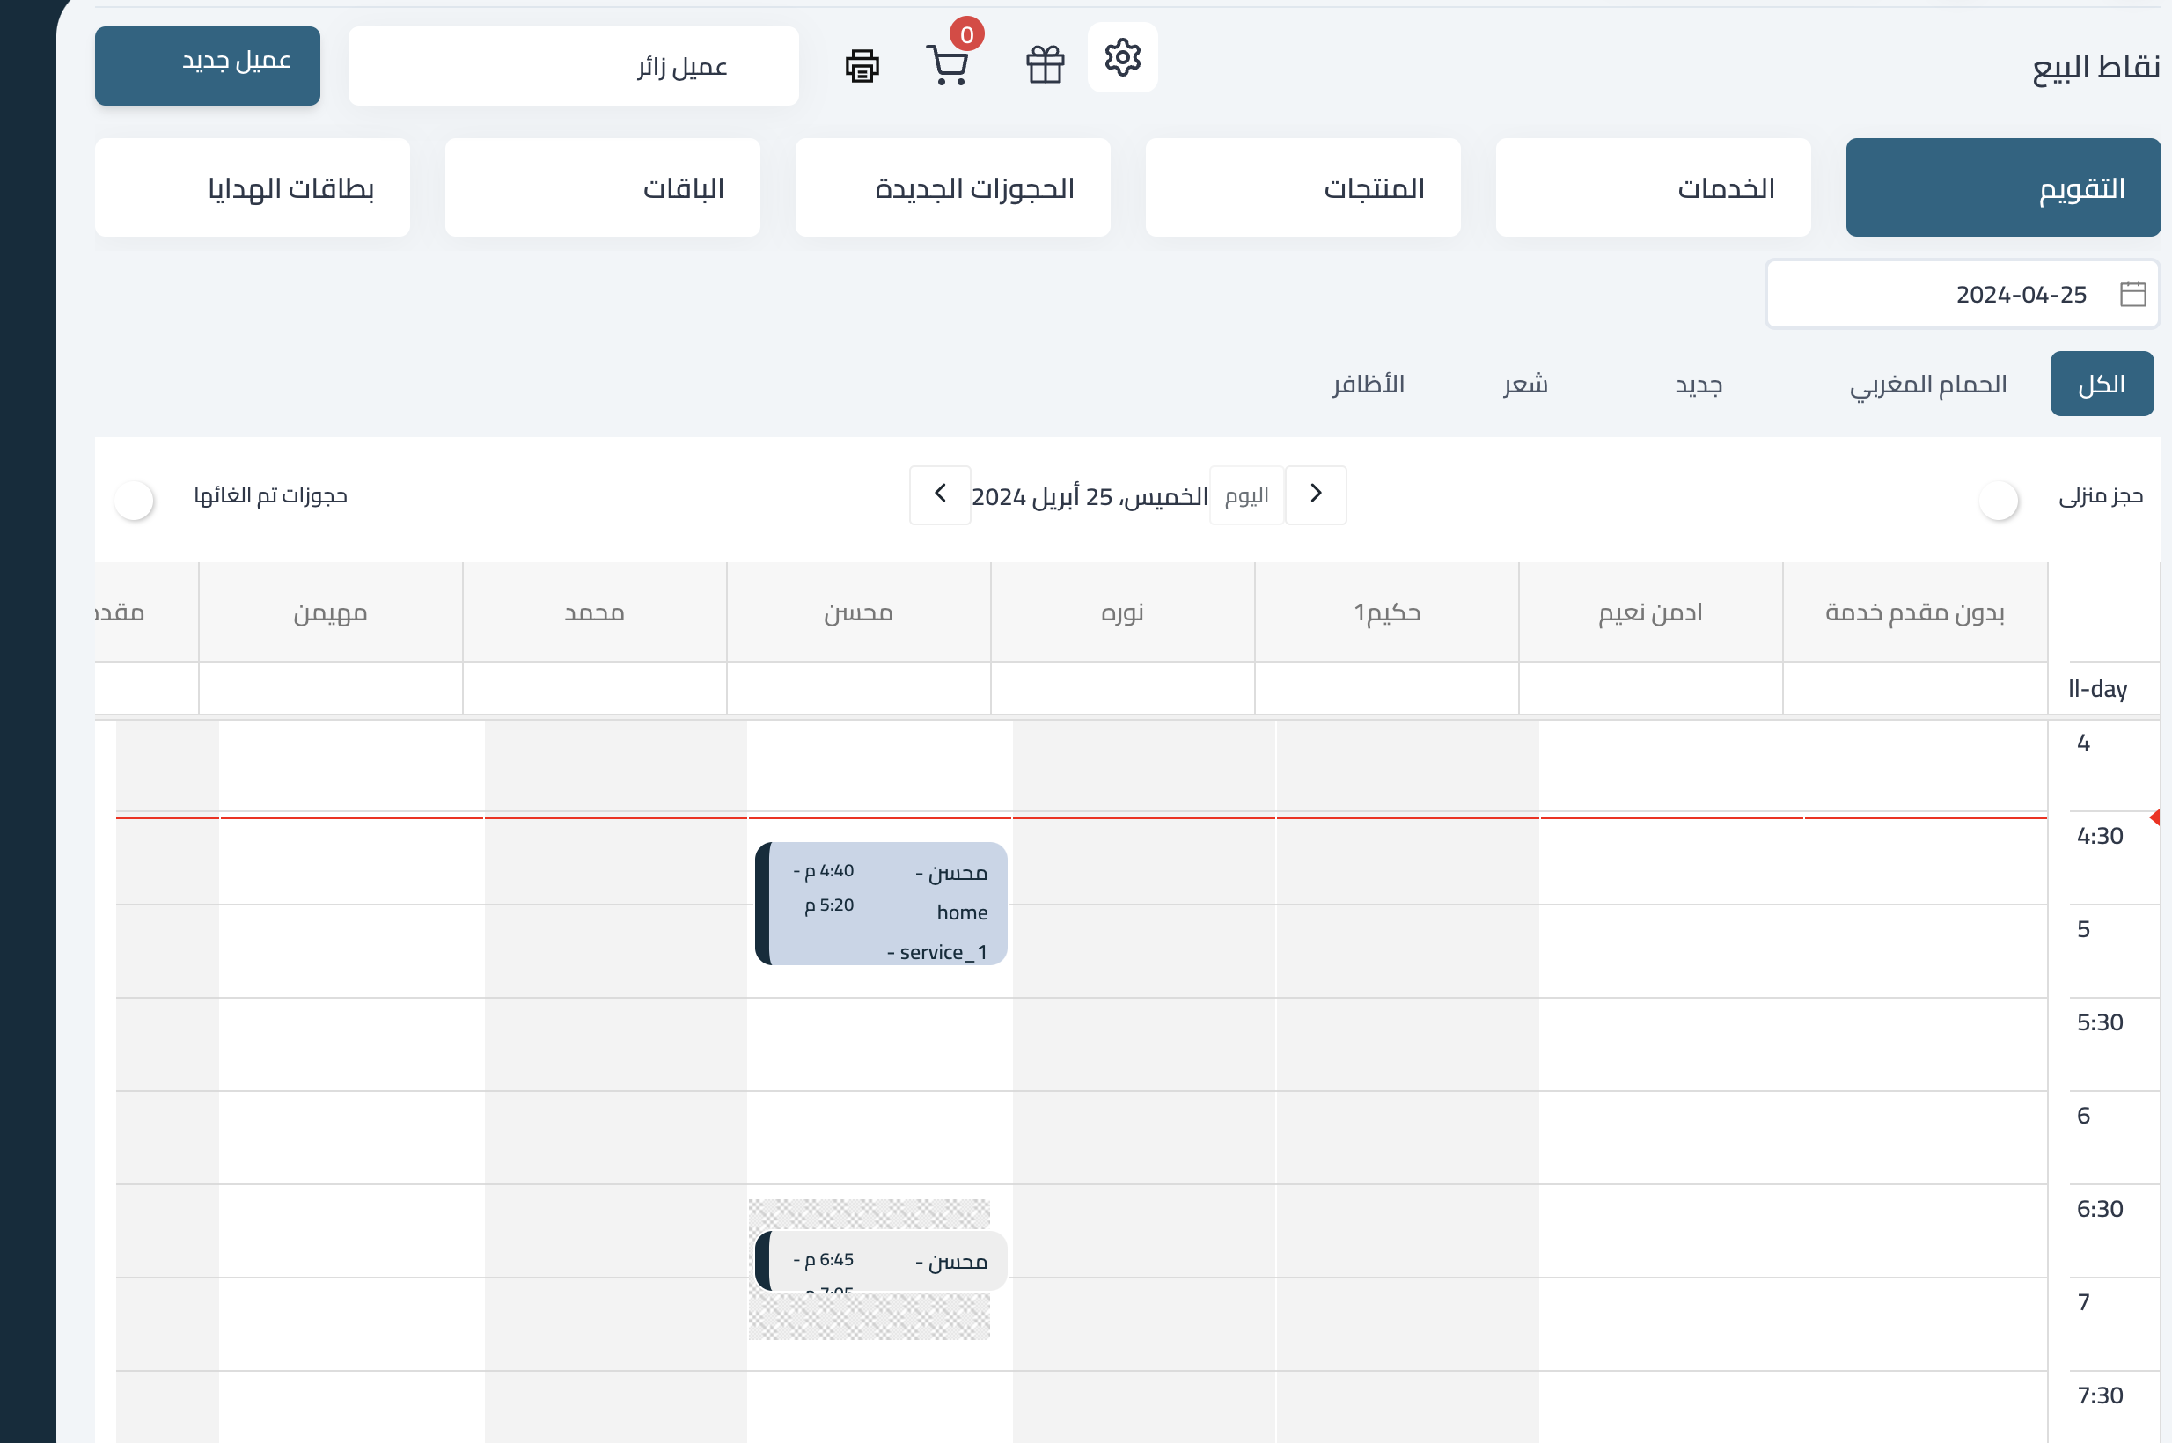Go to previous day arrow
The image size is (2172, 1443).
pos(1315,495)
